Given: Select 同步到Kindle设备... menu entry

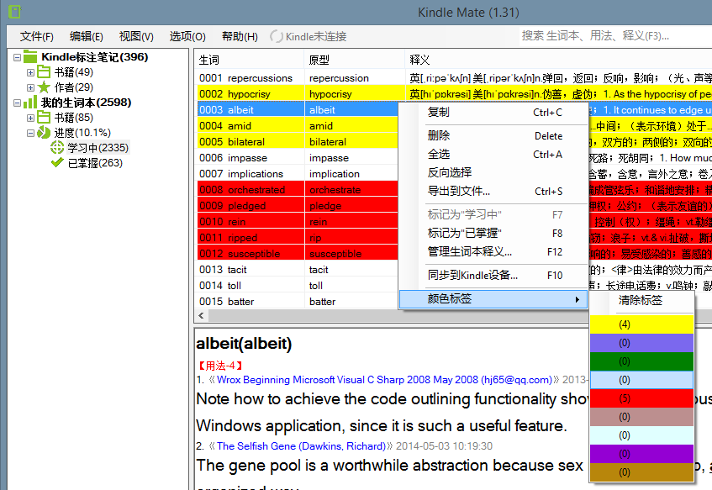Looking at the screenshot, I should pos(493,275).
